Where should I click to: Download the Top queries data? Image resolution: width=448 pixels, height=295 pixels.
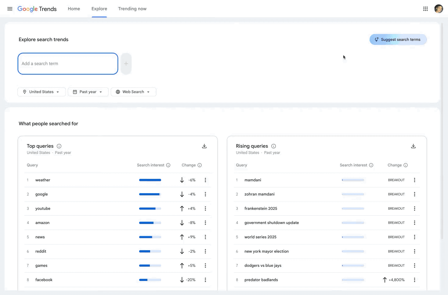point(204,146)
